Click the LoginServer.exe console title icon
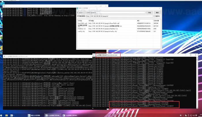The image size is (202, 117). coord(5,56)
